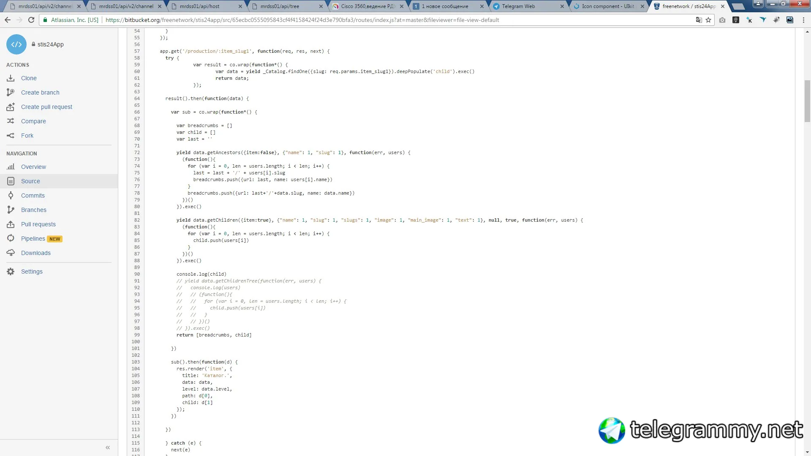The width and height of the screenshot is (811, 456).
Task: Go to Downloads in navigation
Action: pos(35,253)
